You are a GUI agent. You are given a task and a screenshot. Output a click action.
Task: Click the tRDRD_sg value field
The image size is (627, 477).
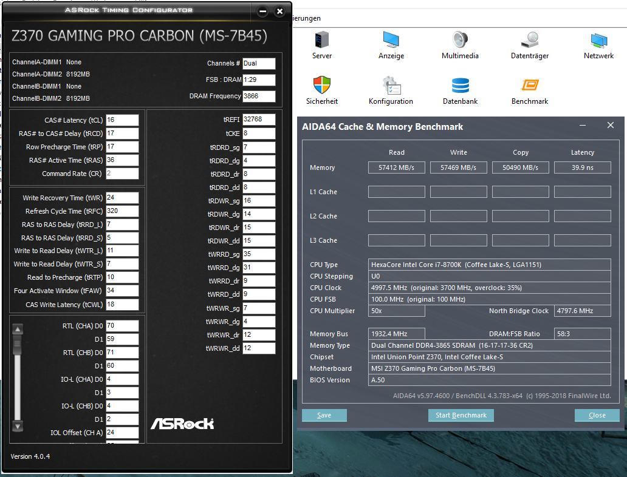coord(259,147)
